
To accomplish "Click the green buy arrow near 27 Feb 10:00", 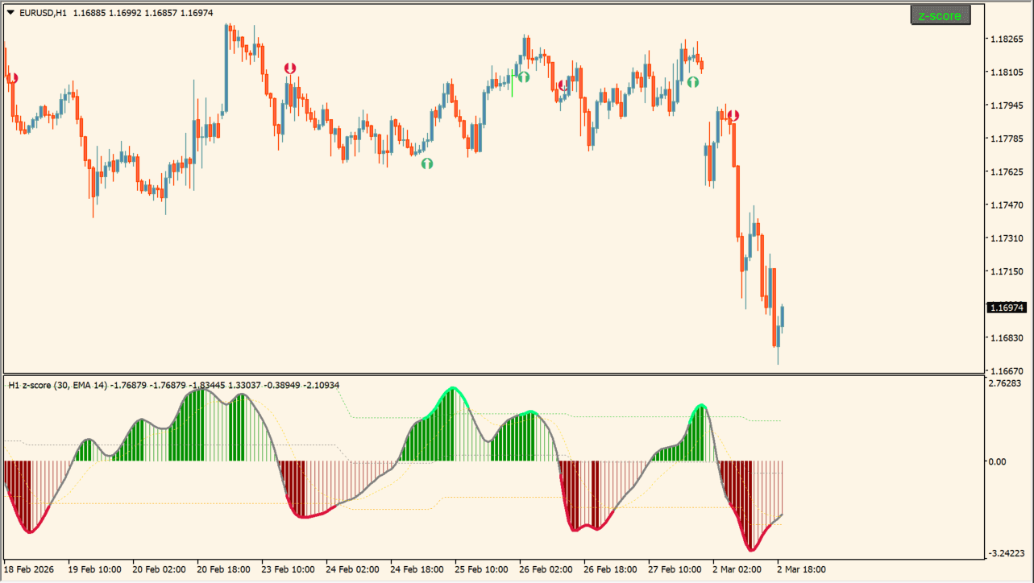I will tap(693, 82).
